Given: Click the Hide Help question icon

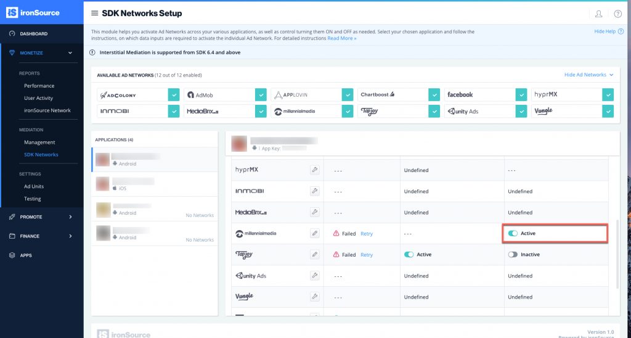Looking at the screenshot, I should point(621,31).
